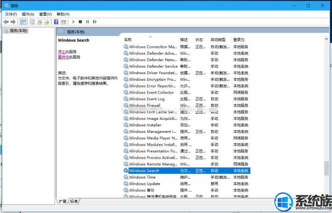
Task: Click the Refresh toolbar icon
Action: 39,22
